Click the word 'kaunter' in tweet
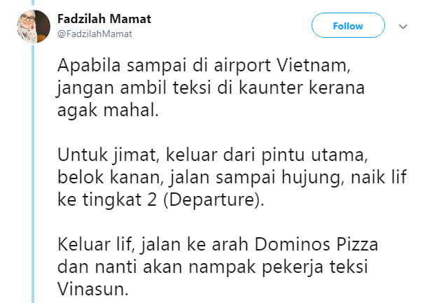Viewport: 425px width, 303px height. pyautogui.click(x=270, y=88)
